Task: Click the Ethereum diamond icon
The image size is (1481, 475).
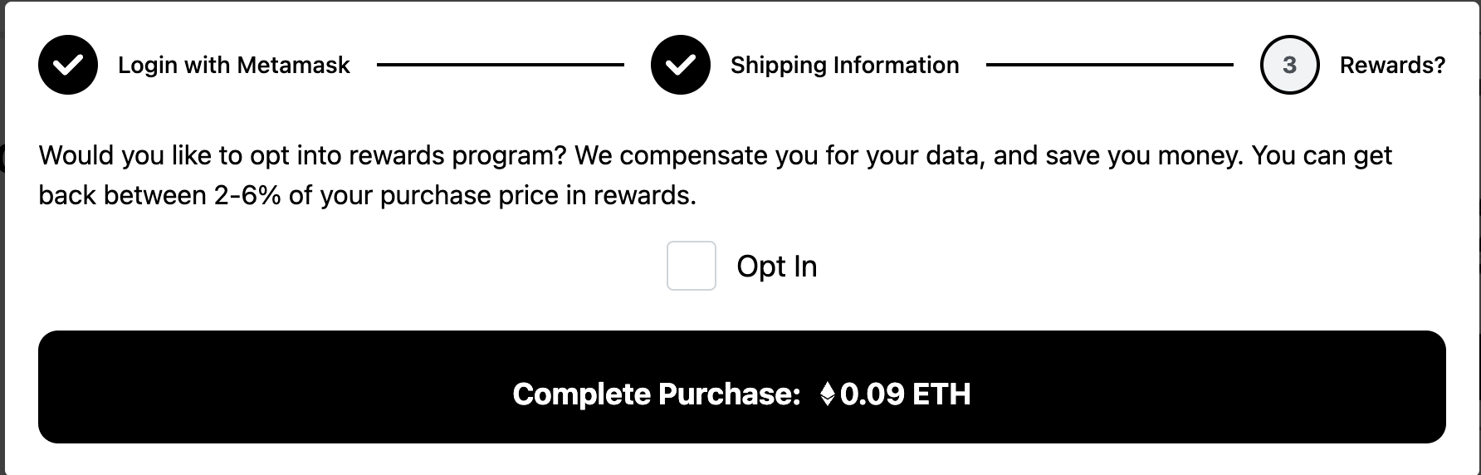Action: tap(827, 394)
